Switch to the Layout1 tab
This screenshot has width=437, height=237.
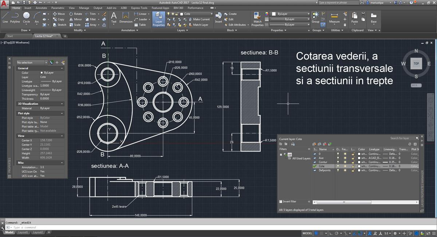click(x=23, y=232)
